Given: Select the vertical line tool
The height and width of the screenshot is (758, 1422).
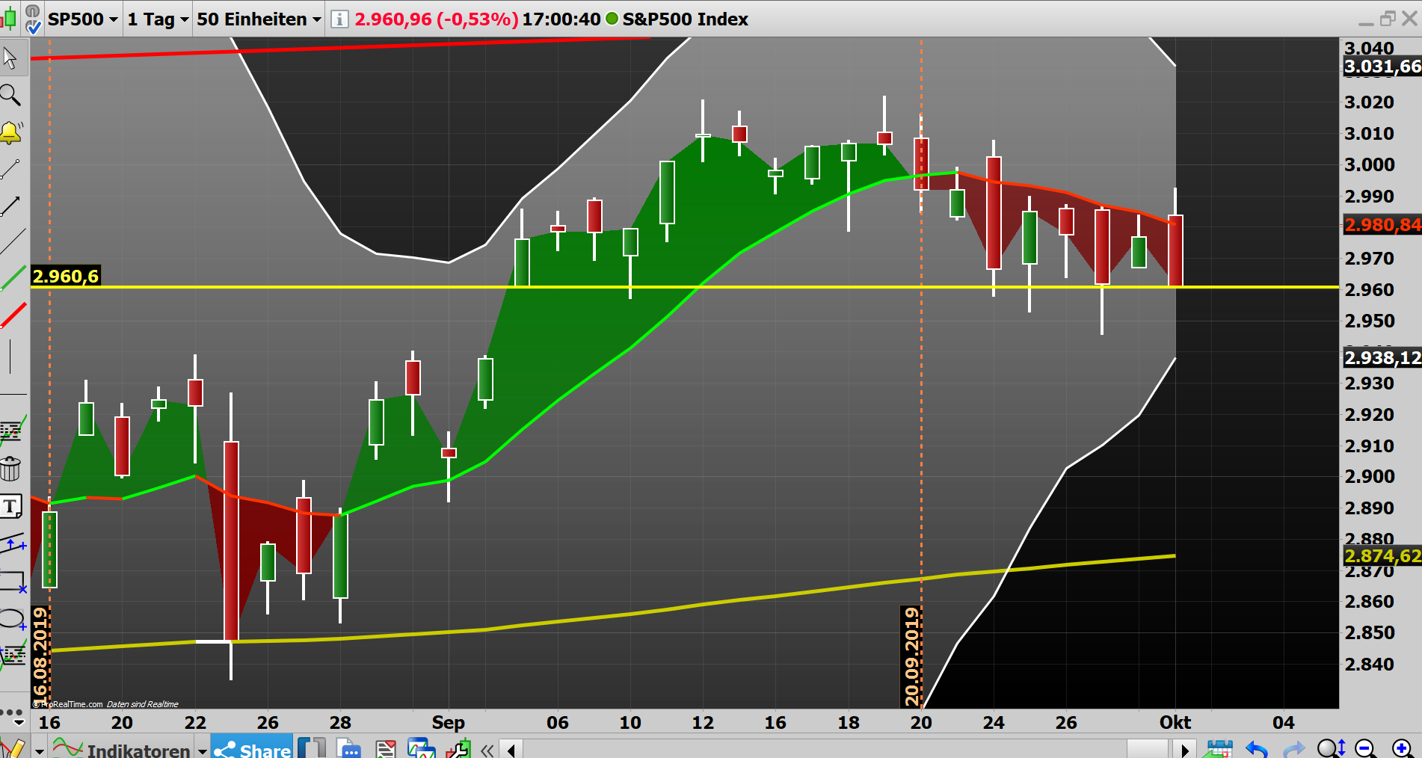Looking at the screenshot, I should tap(10, 356).
